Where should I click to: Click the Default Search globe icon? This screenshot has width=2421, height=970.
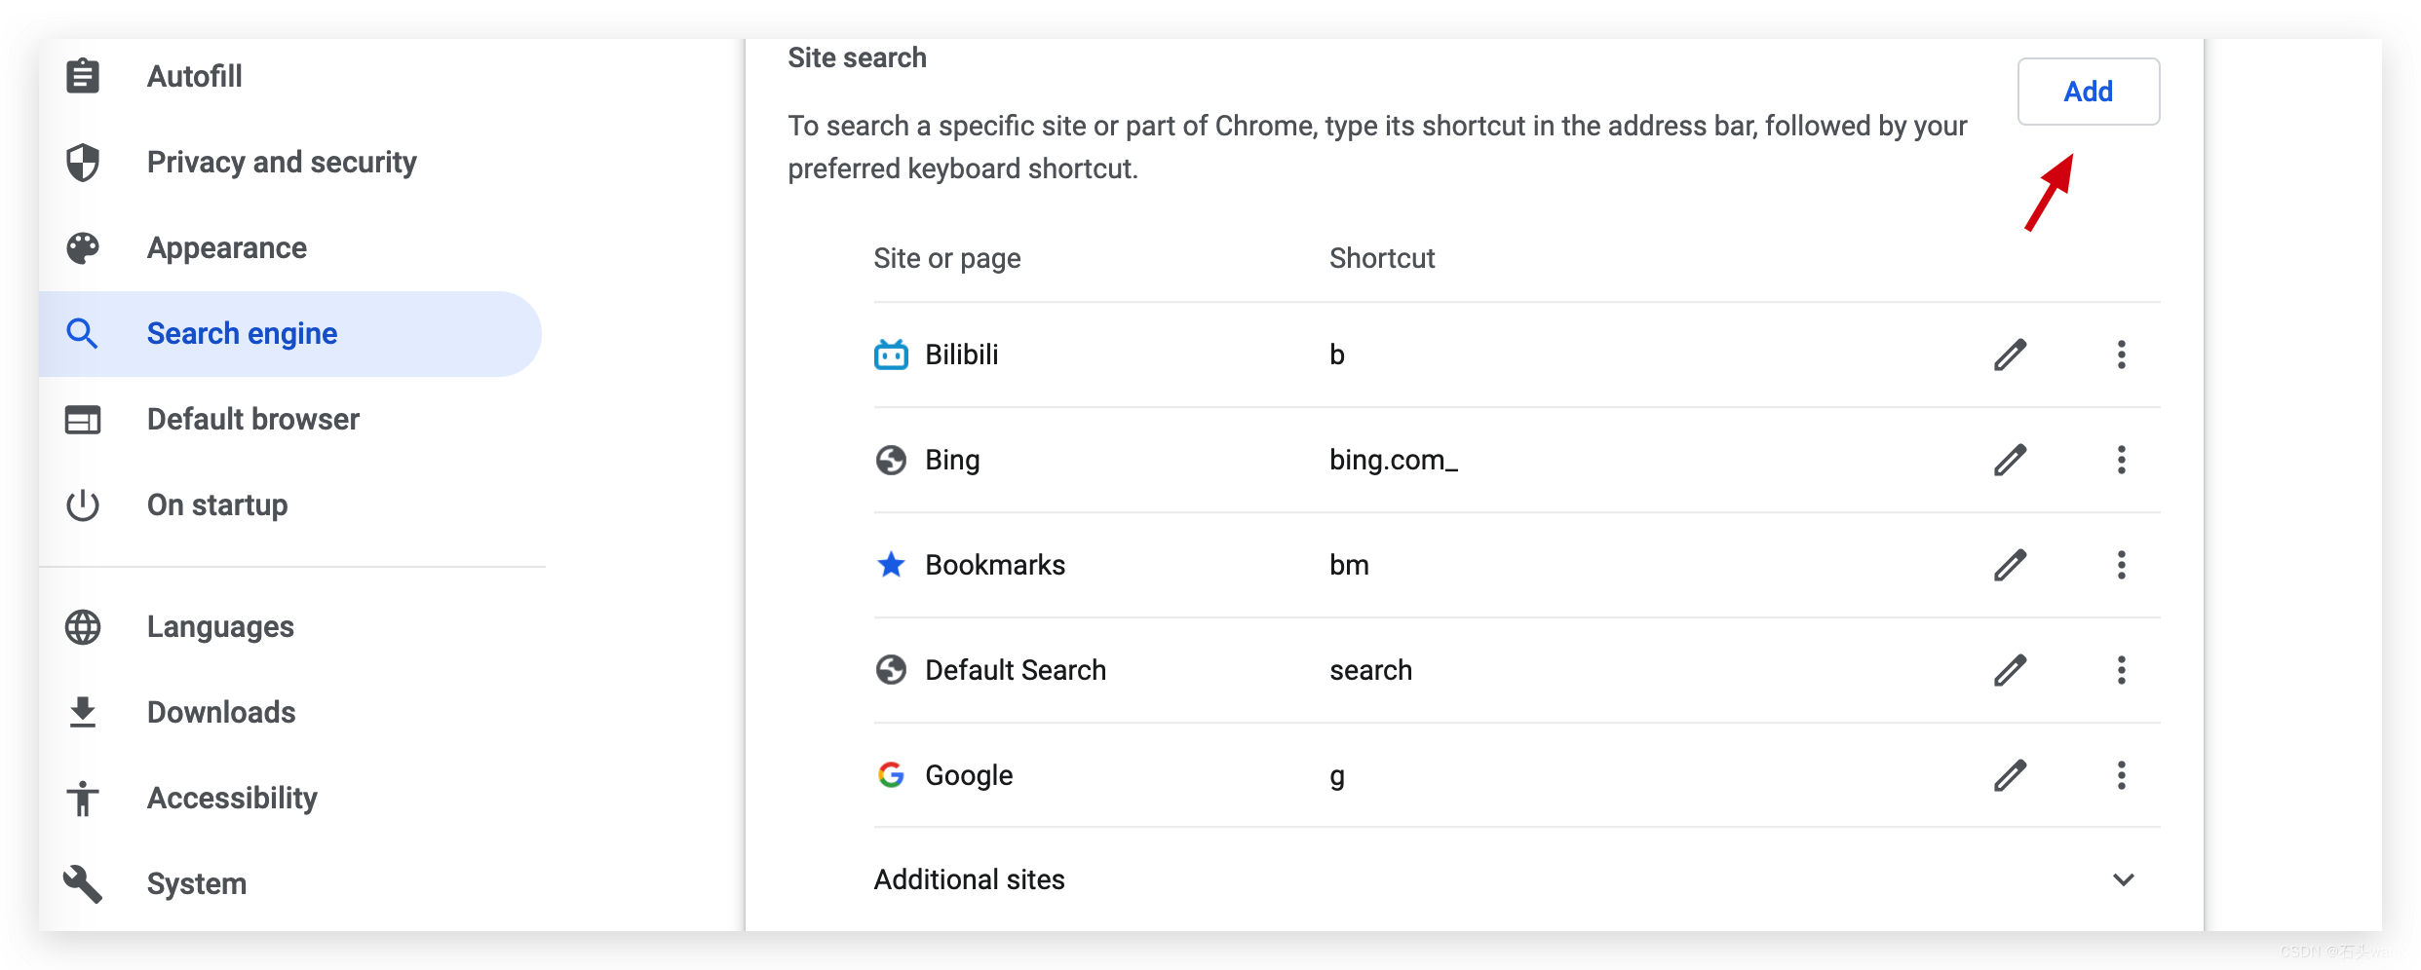(x=891, y=670)
